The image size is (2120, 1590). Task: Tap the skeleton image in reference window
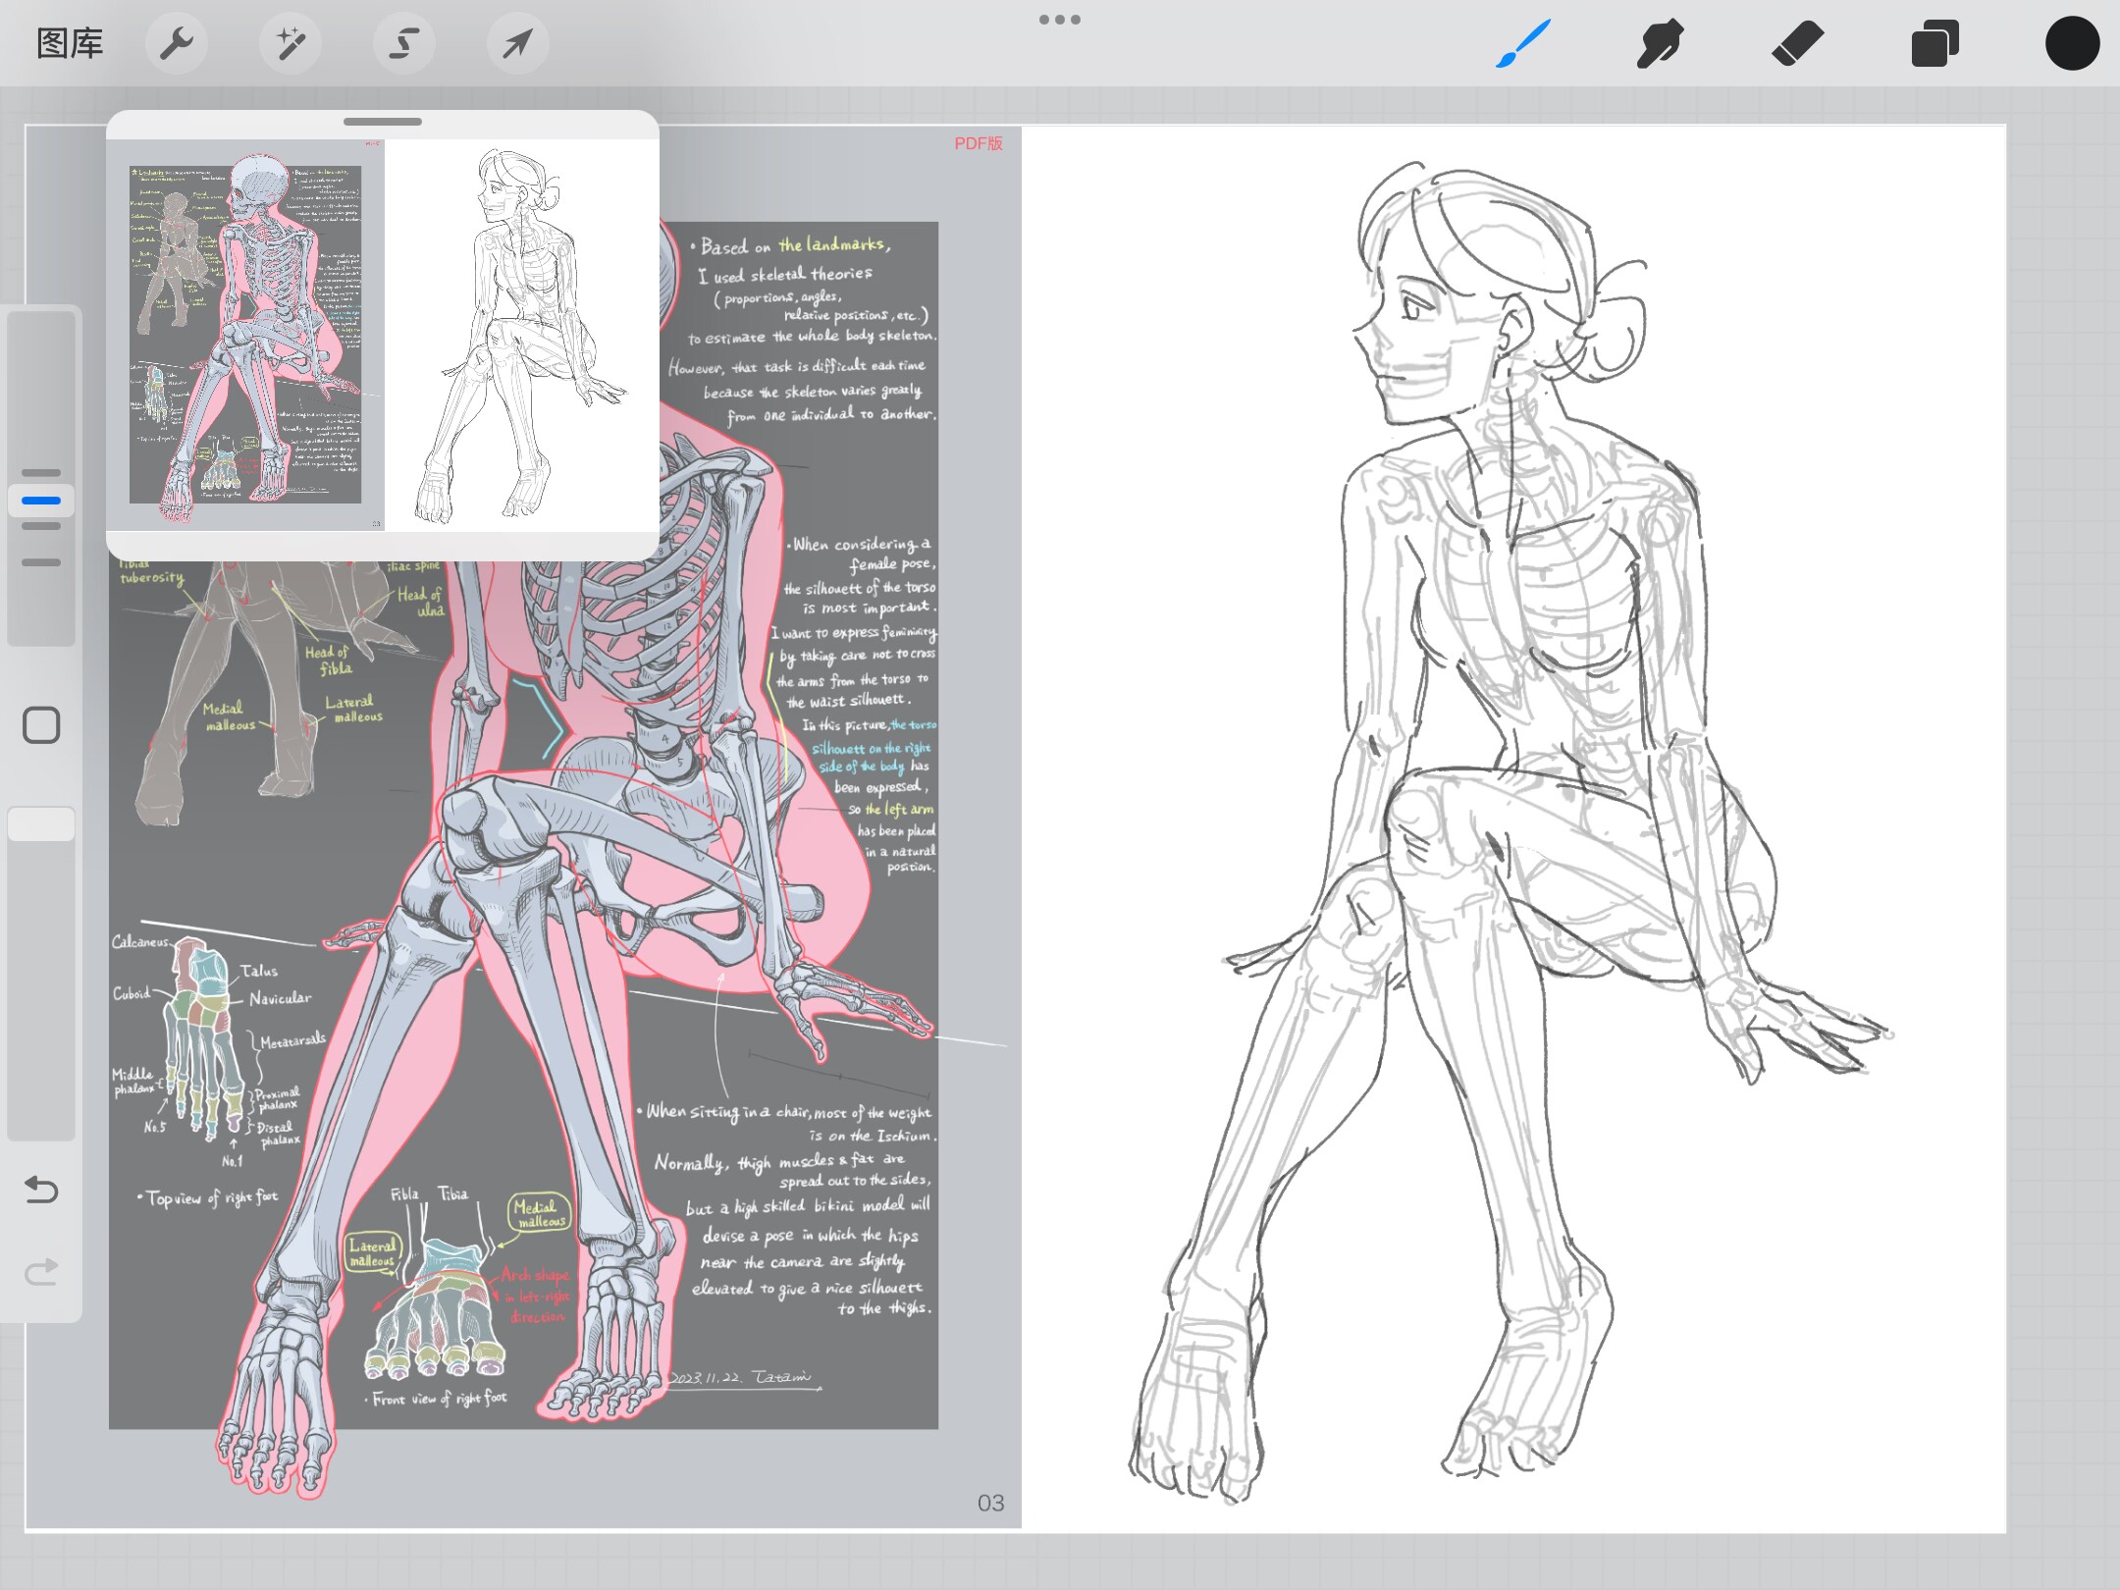click(245, 334)
